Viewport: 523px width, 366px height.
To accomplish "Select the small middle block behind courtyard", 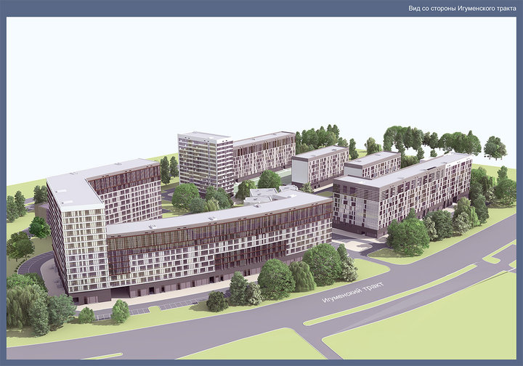I will [x=320, y=166].
